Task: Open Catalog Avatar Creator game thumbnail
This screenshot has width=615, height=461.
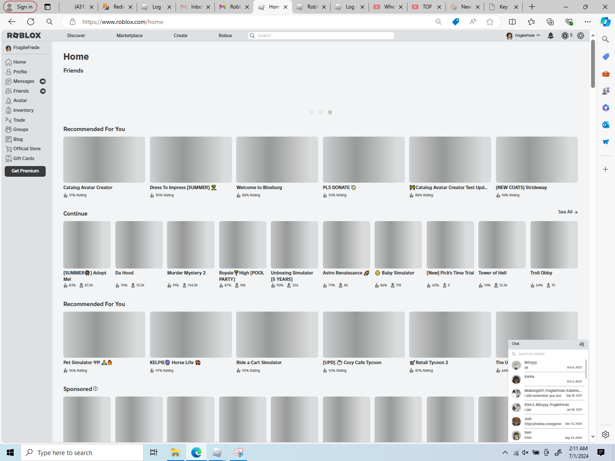Action: pos(104,160)
